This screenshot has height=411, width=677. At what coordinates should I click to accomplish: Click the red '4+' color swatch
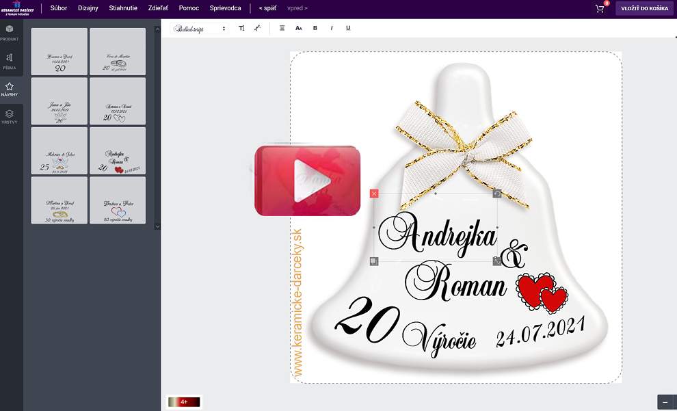[184, 402]
